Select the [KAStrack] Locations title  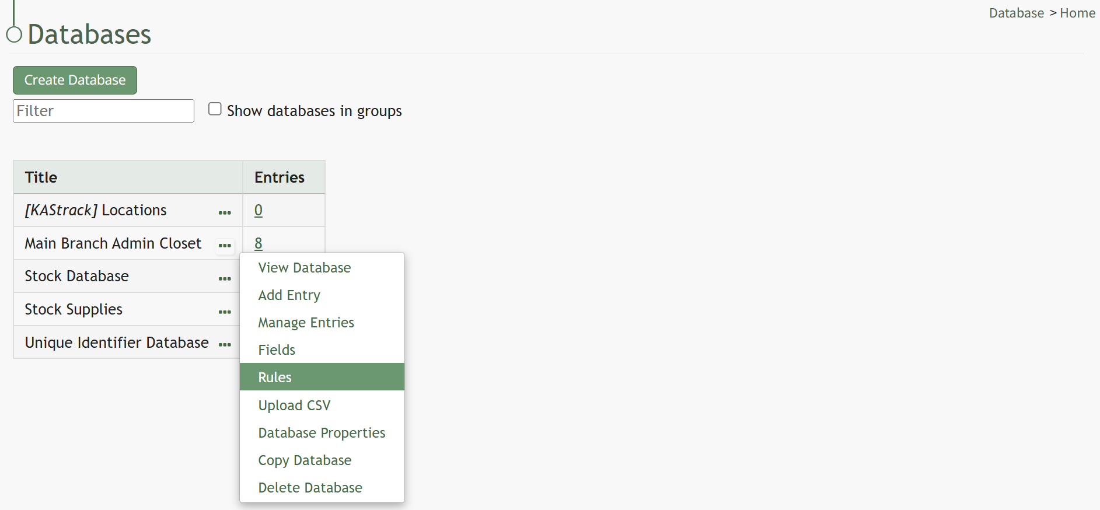(96, 210)
